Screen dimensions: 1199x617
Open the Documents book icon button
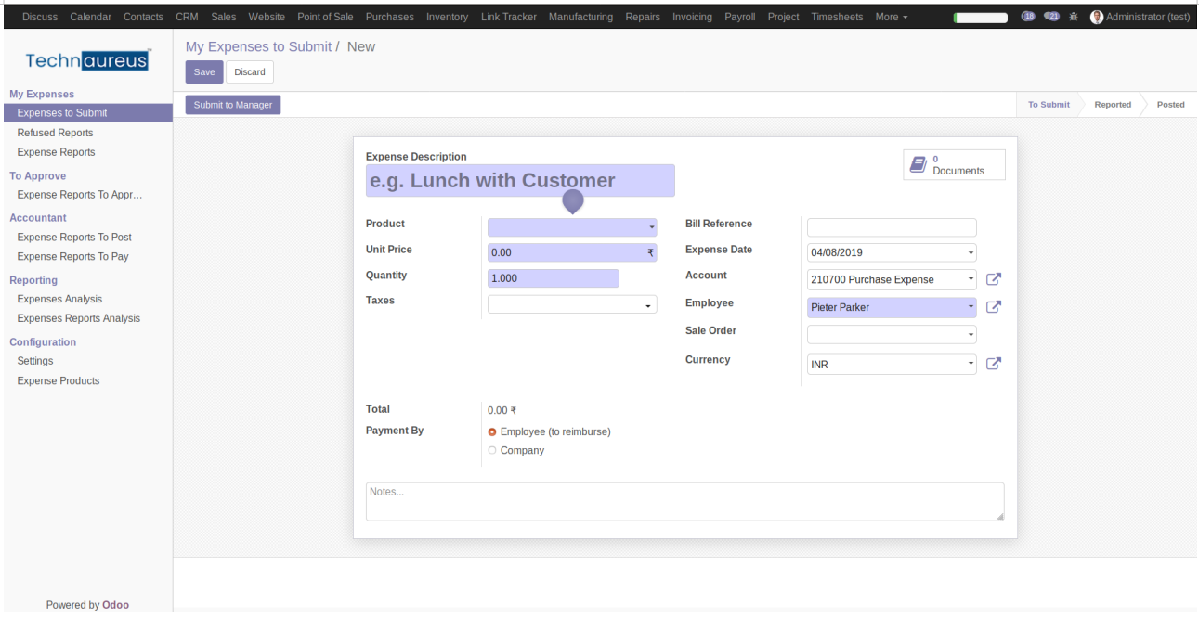(x=918, y=164)
